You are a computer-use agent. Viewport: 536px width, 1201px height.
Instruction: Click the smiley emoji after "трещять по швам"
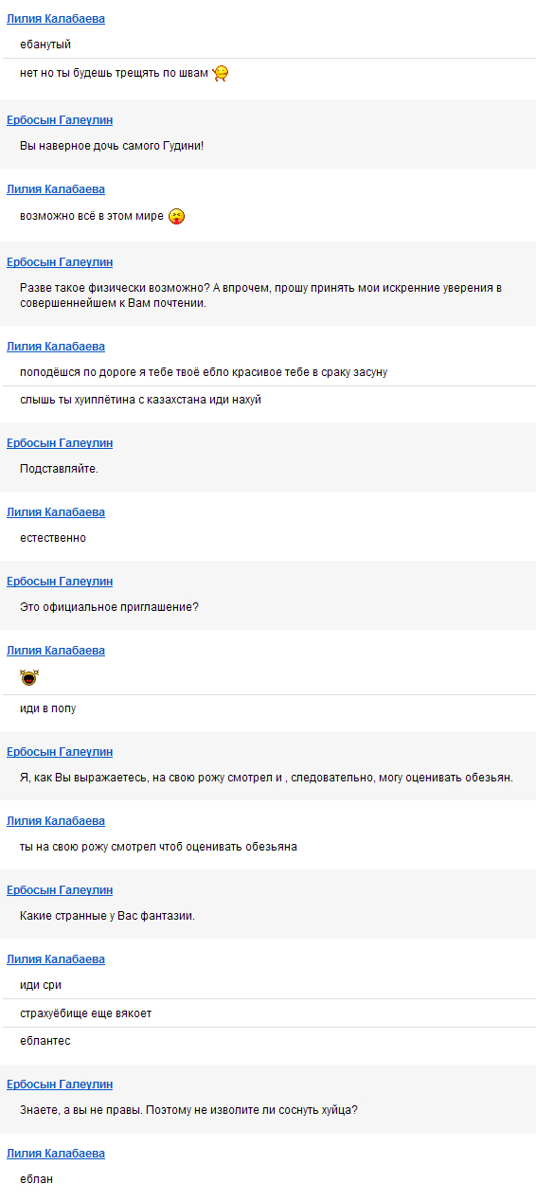coord(221,73)
